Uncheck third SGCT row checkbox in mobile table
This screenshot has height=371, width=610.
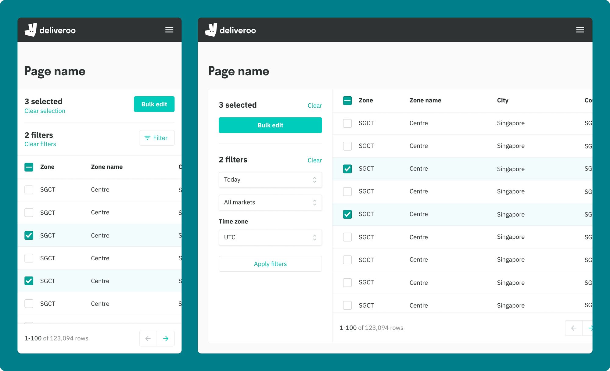[x=29, y=235]
